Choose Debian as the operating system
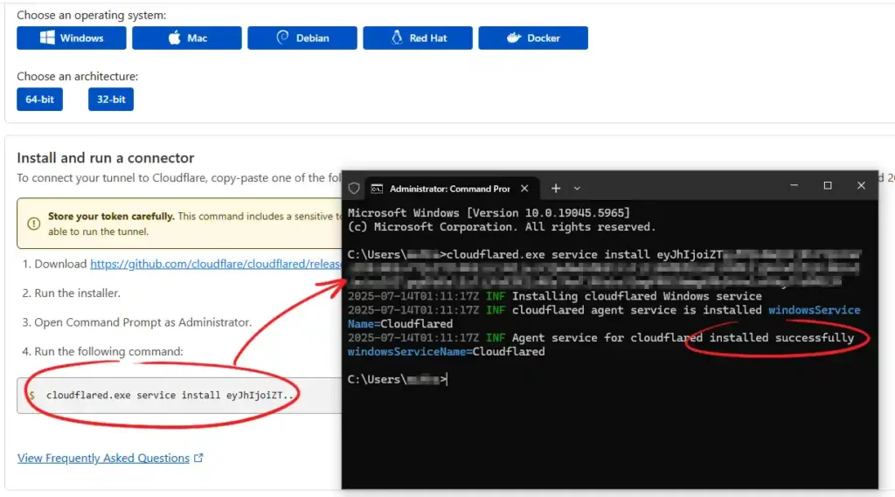 point(302,38)
